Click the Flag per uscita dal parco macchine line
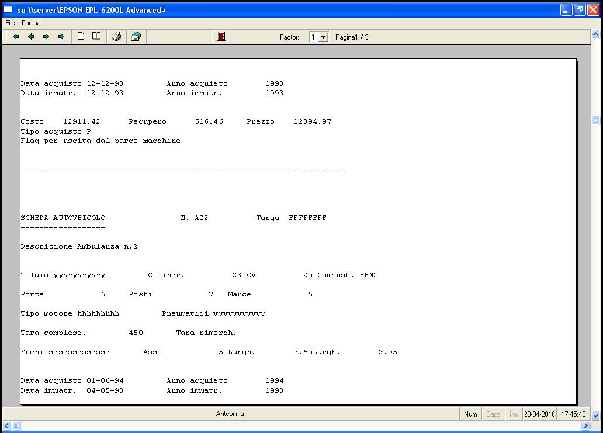603x433 pixels. (x=100, y=141)
